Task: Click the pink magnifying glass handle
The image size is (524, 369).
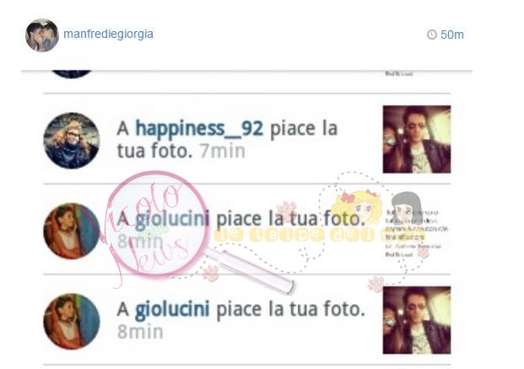Action: pyautogui.click(x=251, y=270)
